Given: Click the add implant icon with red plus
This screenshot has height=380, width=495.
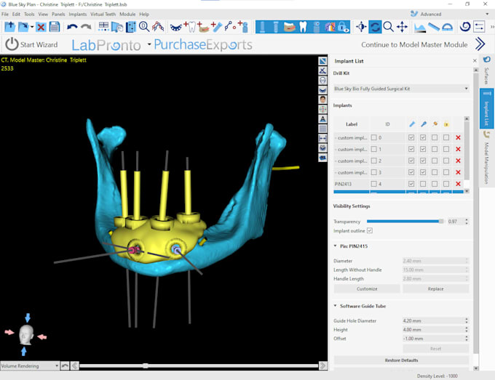Looking at the screenshot, I should tap(217, 27).
